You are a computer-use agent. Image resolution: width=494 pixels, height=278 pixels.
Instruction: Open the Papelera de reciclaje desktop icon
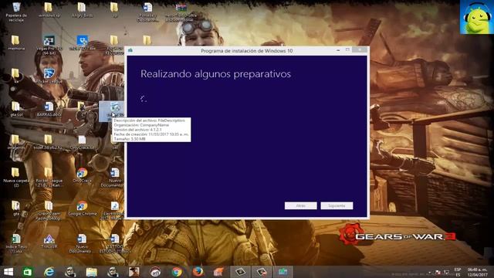[x=16, y=12]
